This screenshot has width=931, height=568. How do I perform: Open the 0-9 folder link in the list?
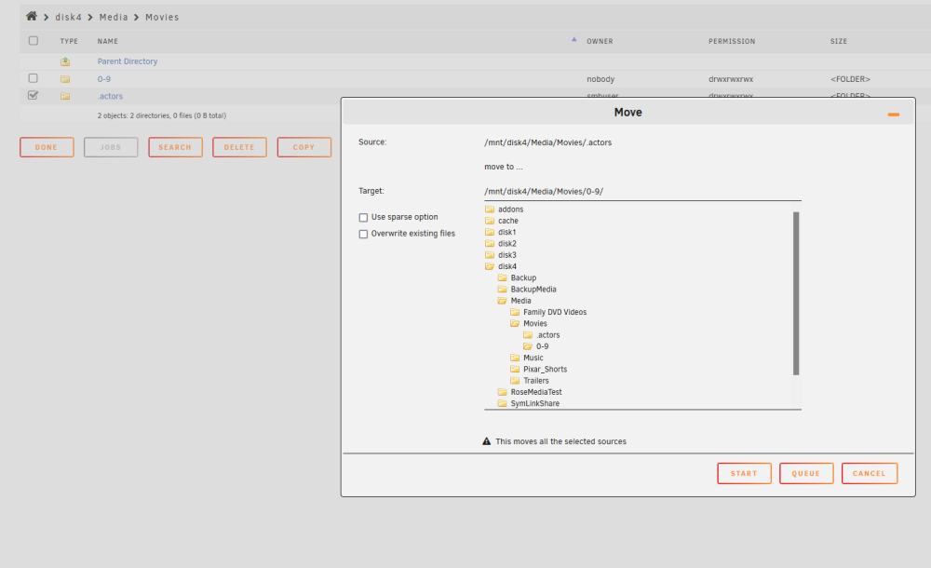point(104,79)
